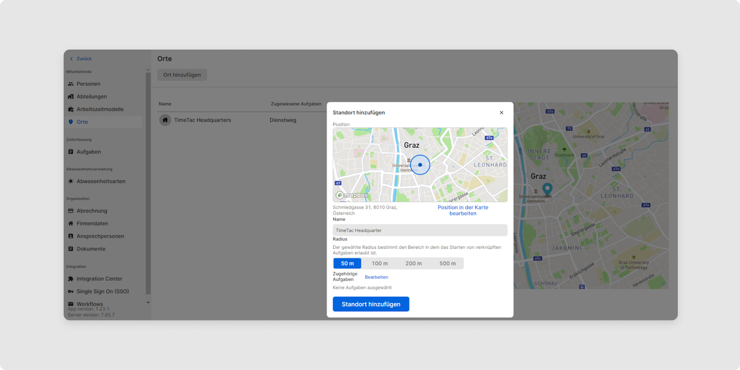Click the TimeTac Headquarters home icon
This screenshot has height=370, width=740.
click(x=165, y=120)
